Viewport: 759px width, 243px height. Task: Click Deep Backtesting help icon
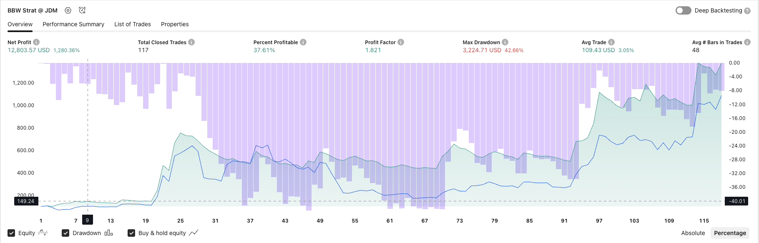pos(747,11)
